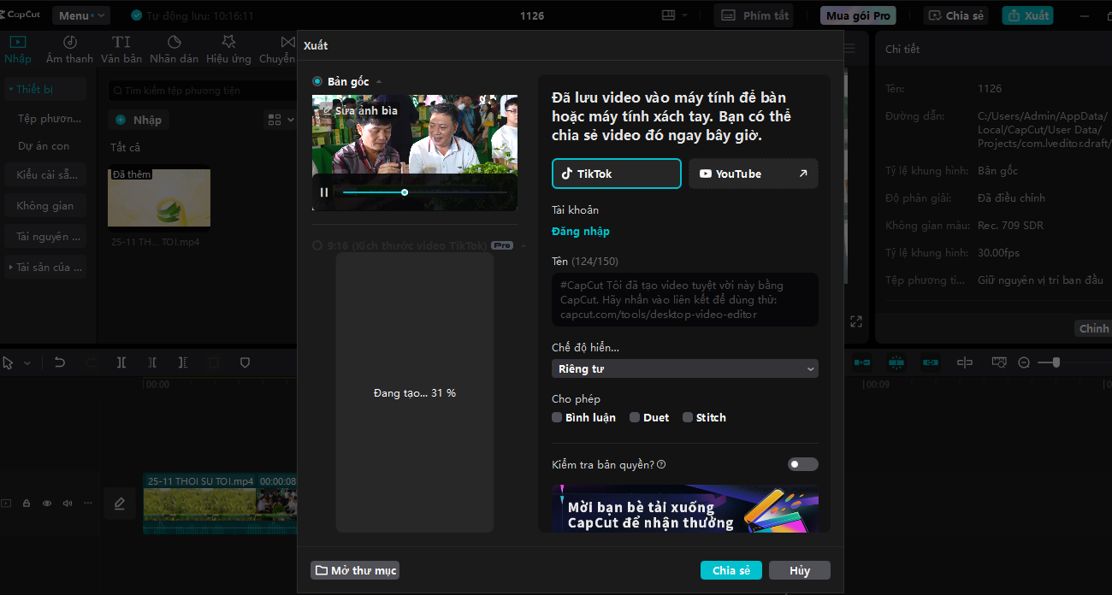
Task: Open the selection tool mode dropdown arrow
Action: [27, 363]
